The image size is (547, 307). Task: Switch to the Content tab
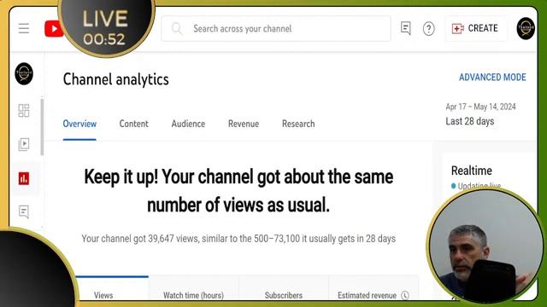click(x=133, y=124)
